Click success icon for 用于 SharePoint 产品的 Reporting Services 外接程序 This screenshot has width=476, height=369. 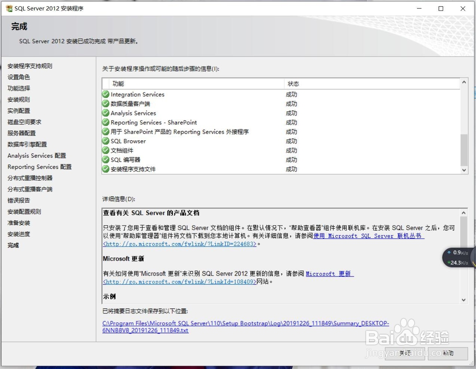[x=106, y=132]
